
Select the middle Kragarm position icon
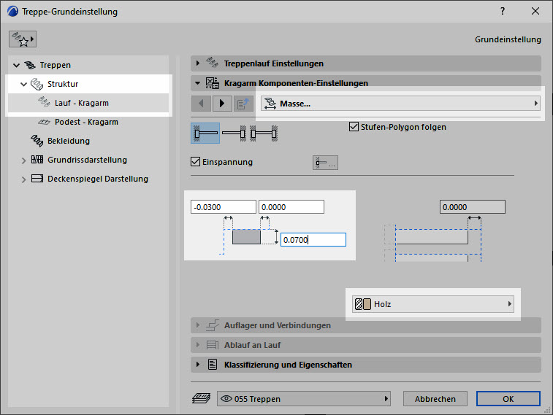click(x=234, y=133)
